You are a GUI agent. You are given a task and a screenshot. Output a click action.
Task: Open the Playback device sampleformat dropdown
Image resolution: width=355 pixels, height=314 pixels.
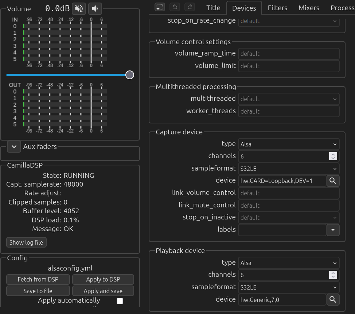tap(289, 287)
